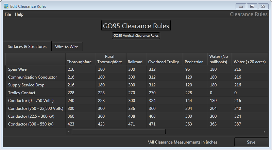
Task: Click the GO95 Vertical Clearance Rules button
Action: (136, 35)
